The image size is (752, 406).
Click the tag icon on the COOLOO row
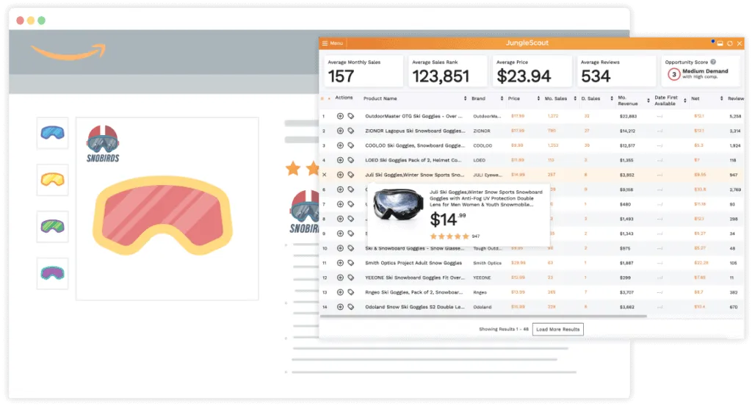[351, 145]
